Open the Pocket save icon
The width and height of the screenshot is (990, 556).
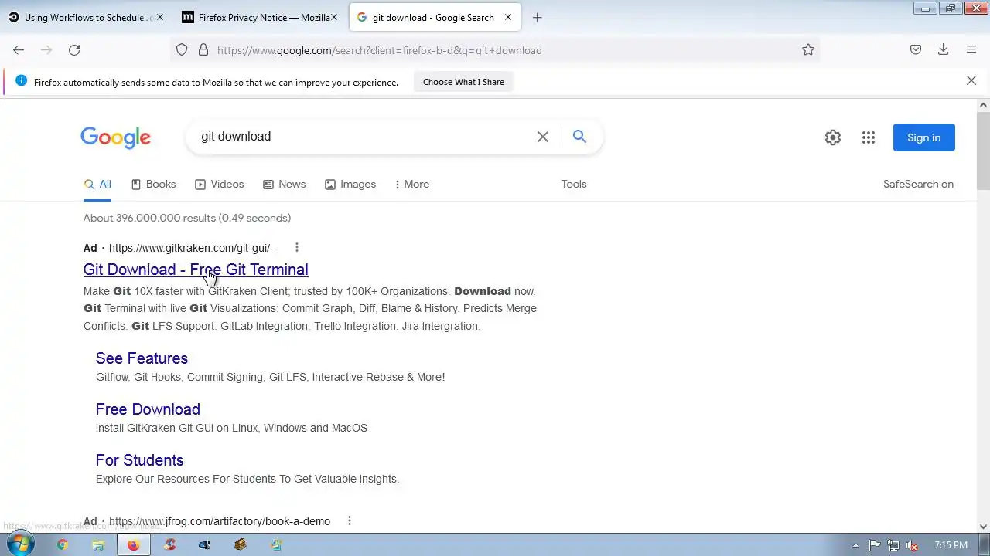click(x=916, y=50)
